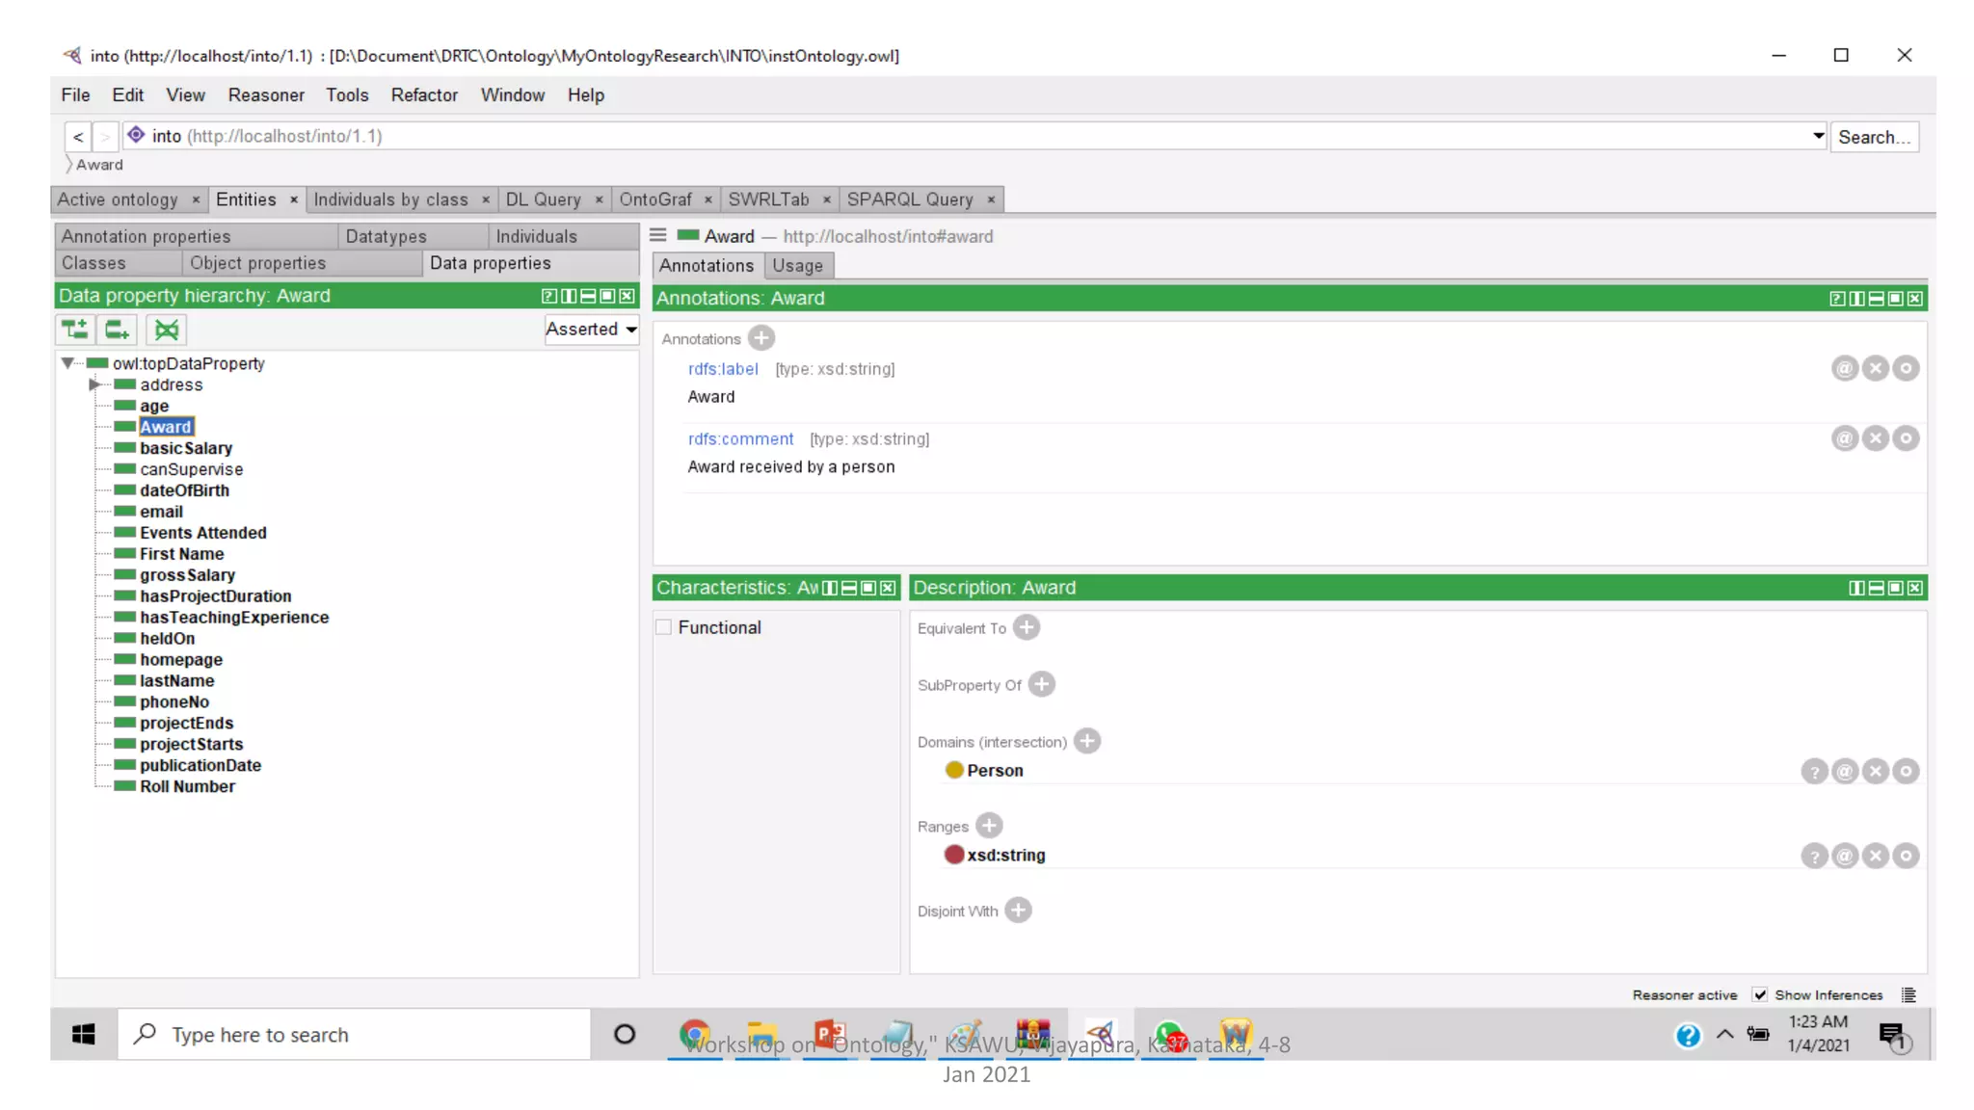The width and height of the screenshot is (1974, 1110).
Task: Select the hasTeachingExperience data property
Action: [233, 617]
